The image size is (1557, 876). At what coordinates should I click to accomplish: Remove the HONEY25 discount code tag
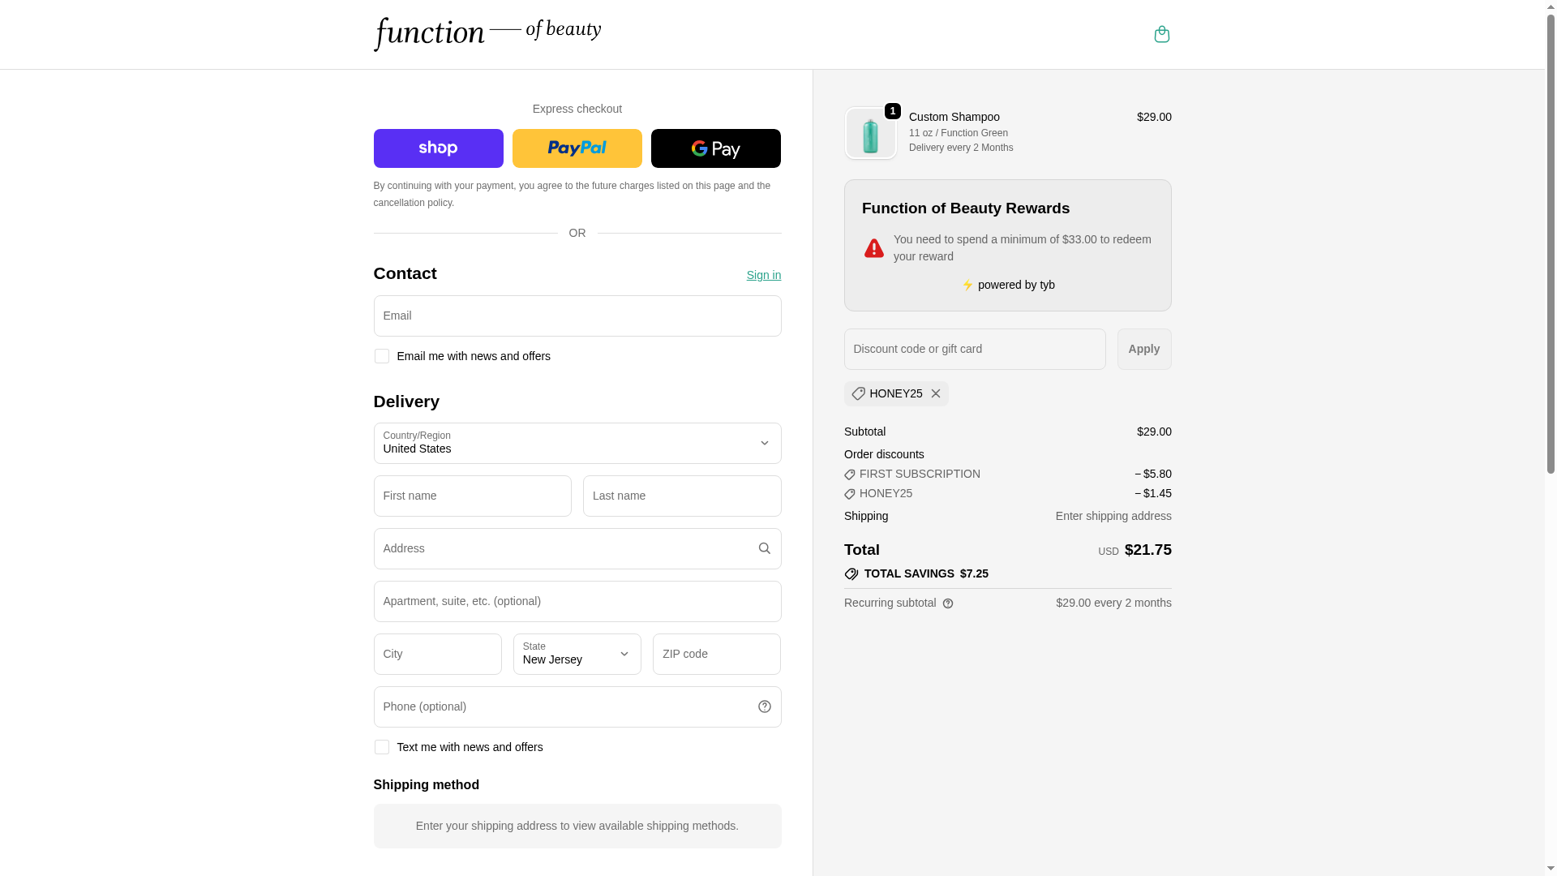[x=936, y=393]
